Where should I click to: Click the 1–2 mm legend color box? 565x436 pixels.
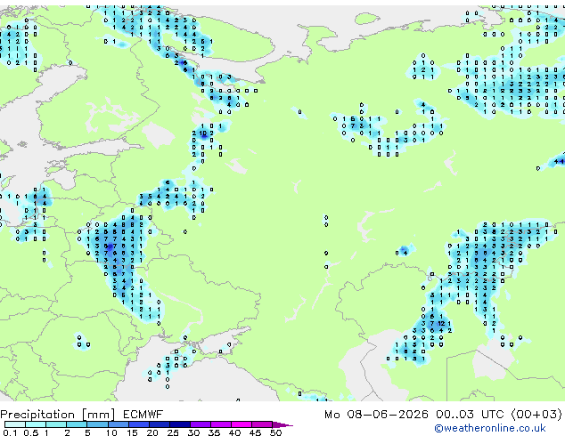[56, 424]
